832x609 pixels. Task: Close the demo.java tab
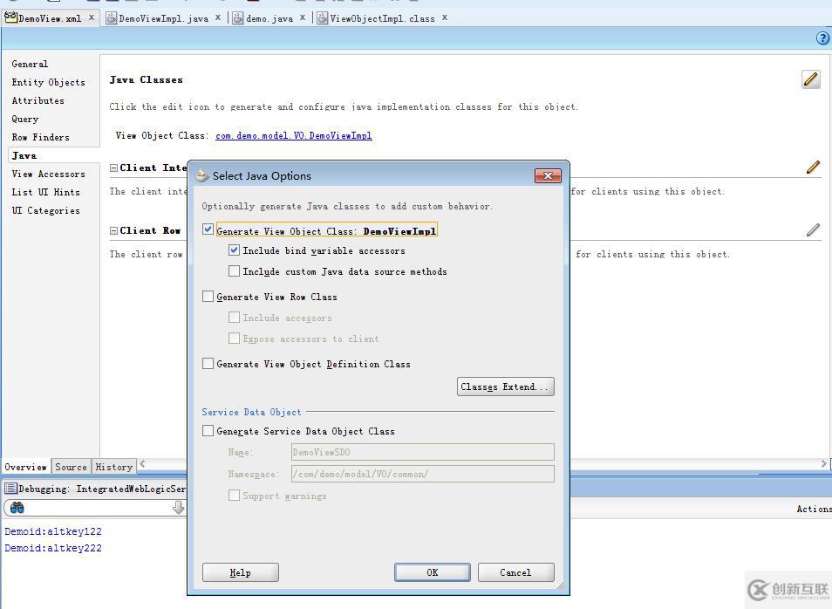(303, 17)
